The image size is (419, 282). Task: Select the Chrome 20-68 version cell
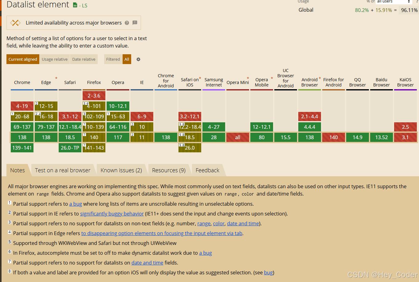[22, 116]
